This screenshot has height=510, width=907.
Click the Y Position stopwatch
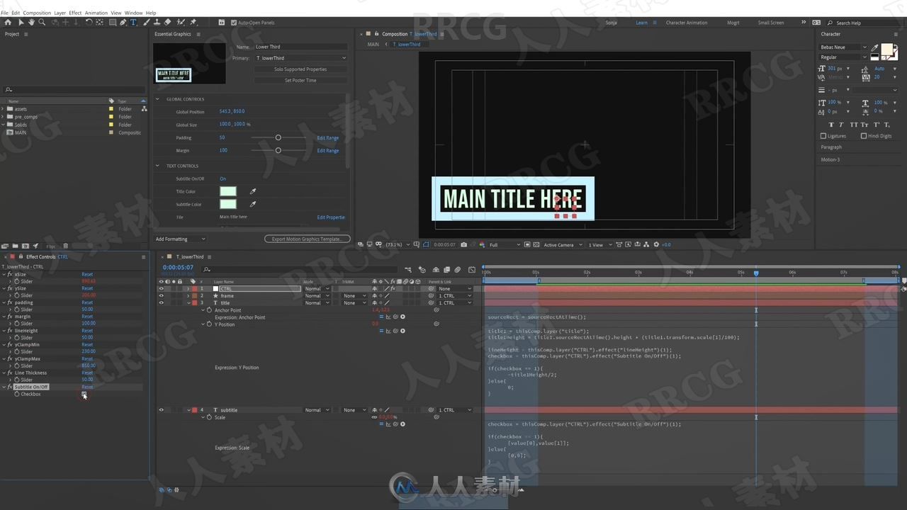[209, 324]
